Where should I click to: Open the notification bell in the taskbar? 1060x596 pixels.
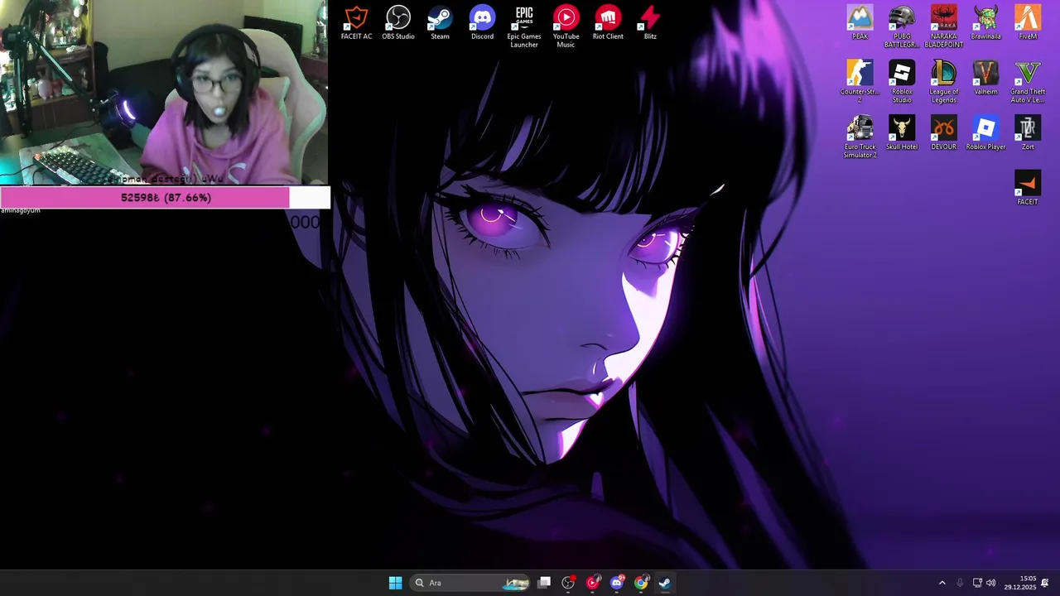[1045, 583]
